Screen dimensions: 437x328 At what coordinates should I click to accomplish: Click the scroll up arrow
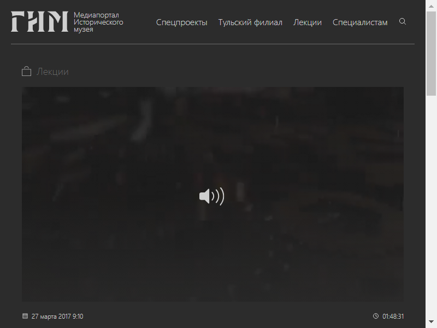click(x=431, y=6)
